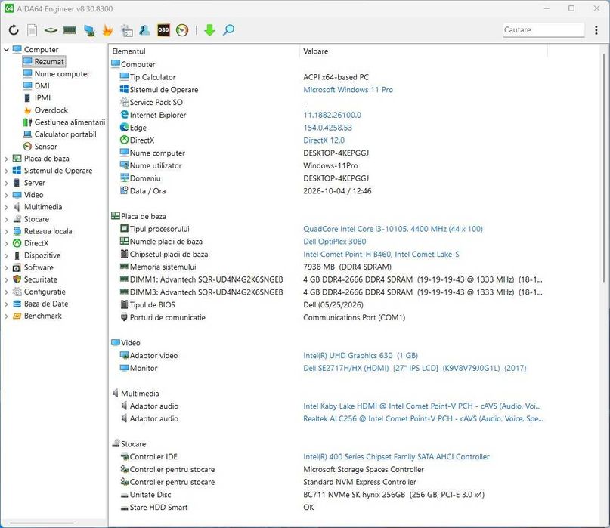Click the user profile toolbar icon
610x528 pixels.
tap(144, 30)
